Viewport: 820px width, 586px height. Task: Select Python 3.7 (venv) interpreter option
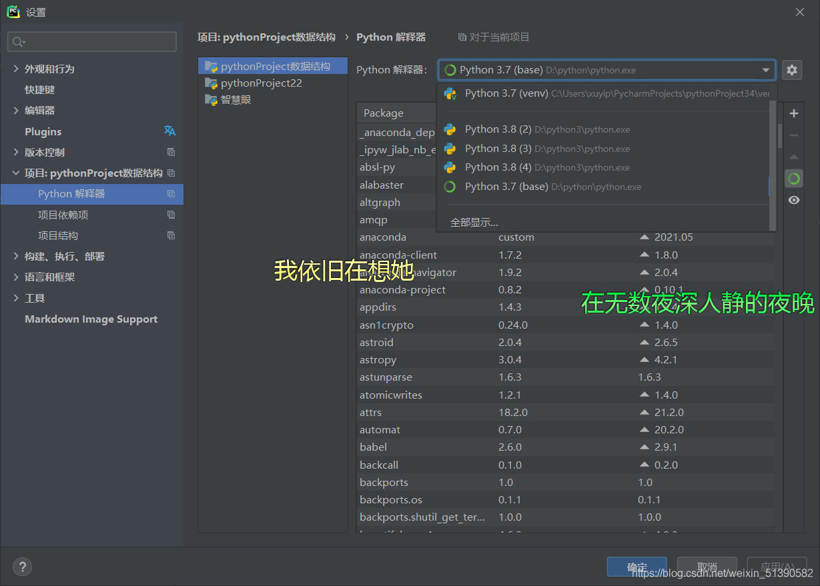tap(602, 93)
